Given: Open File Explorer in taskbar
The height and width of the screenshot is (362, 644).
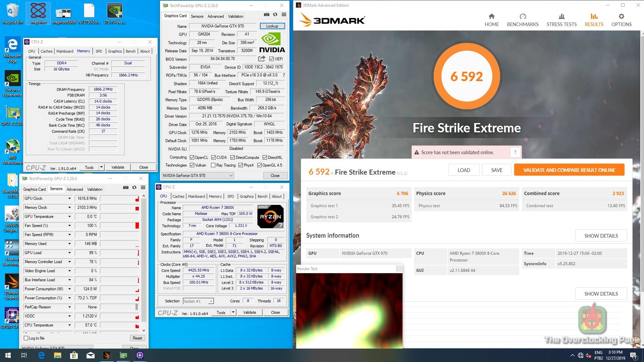Looking at the screenshot, I should pos(58,355).
